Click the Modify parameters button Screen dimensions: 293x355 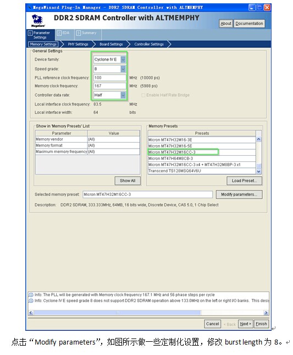[239, 194]
